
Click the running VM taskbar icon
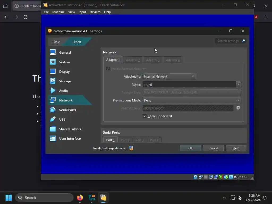pos(103,198)
